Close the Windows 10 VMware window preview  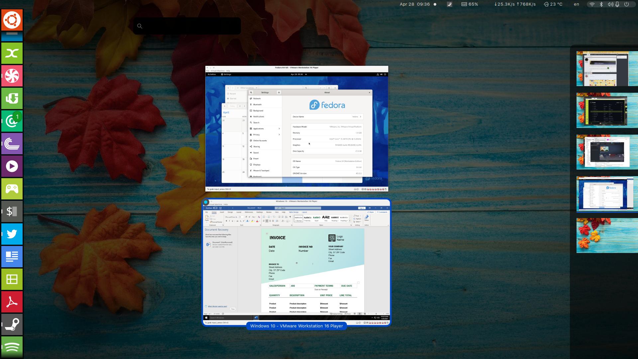(x=206, y=202)
